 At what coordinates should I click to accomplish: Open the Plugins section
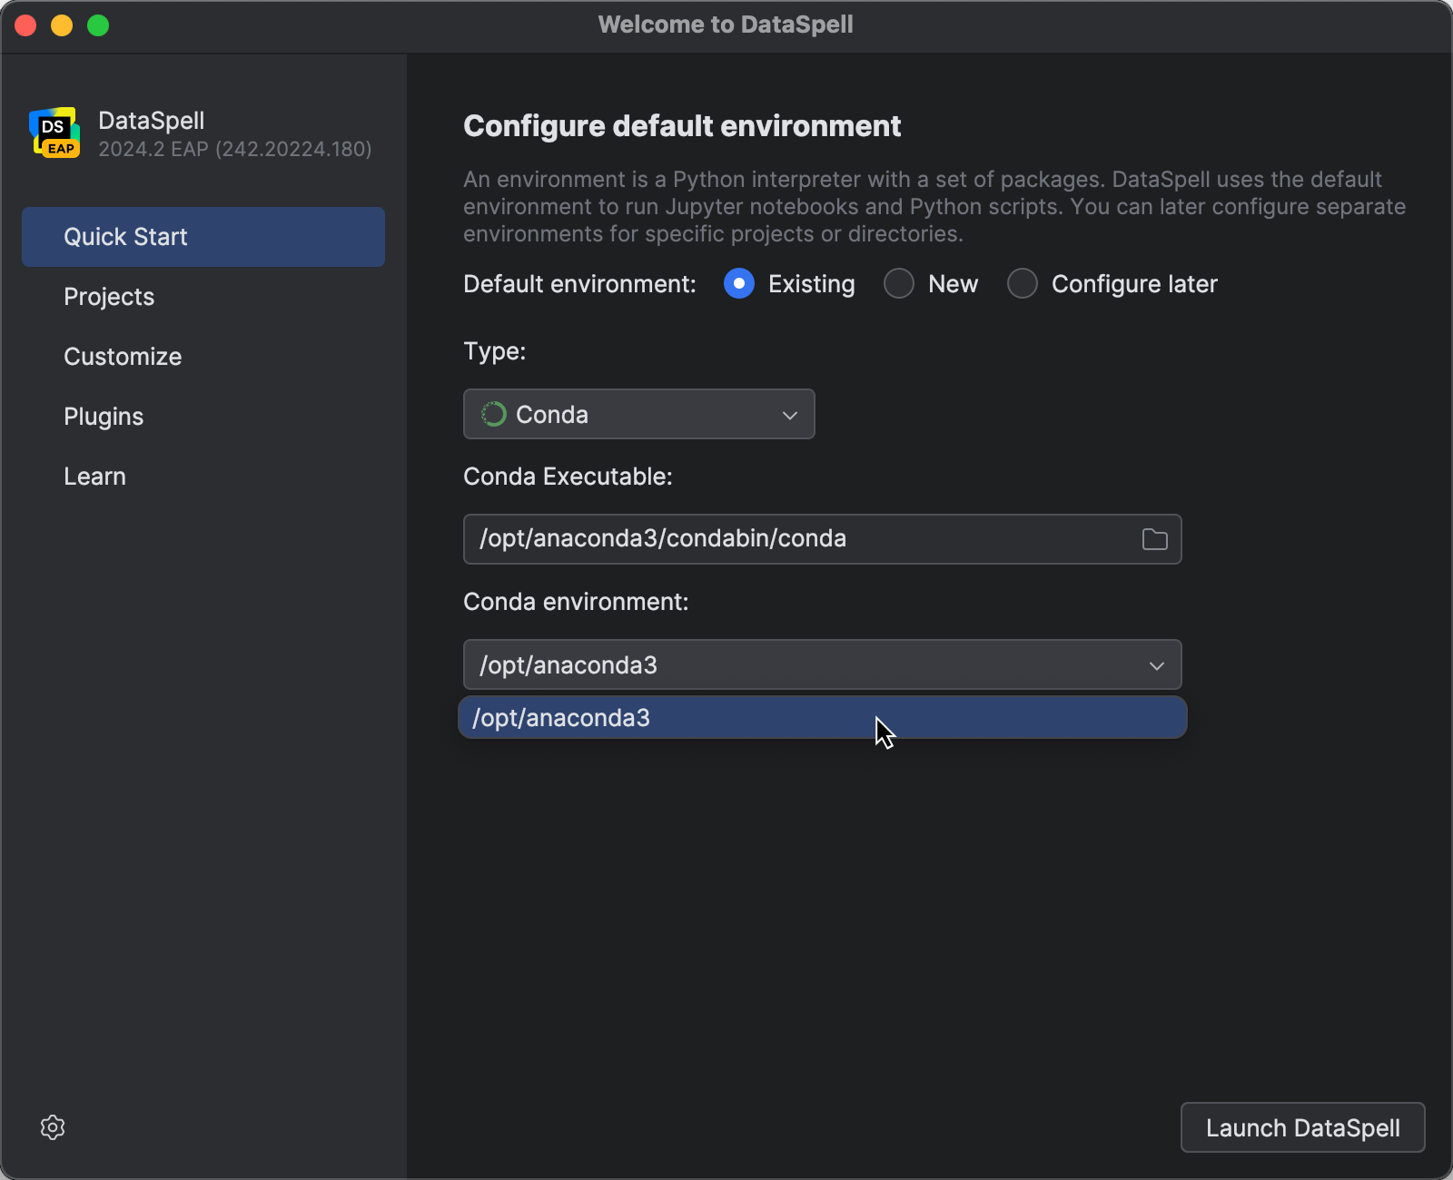point(104,416)
